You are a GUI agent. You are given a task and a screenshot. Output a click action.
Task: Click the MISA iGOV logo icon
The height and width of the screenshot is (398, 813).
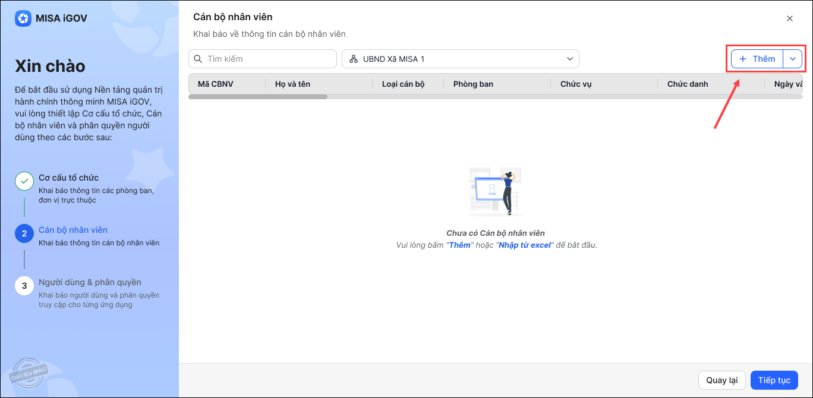[x=23, y=18]
